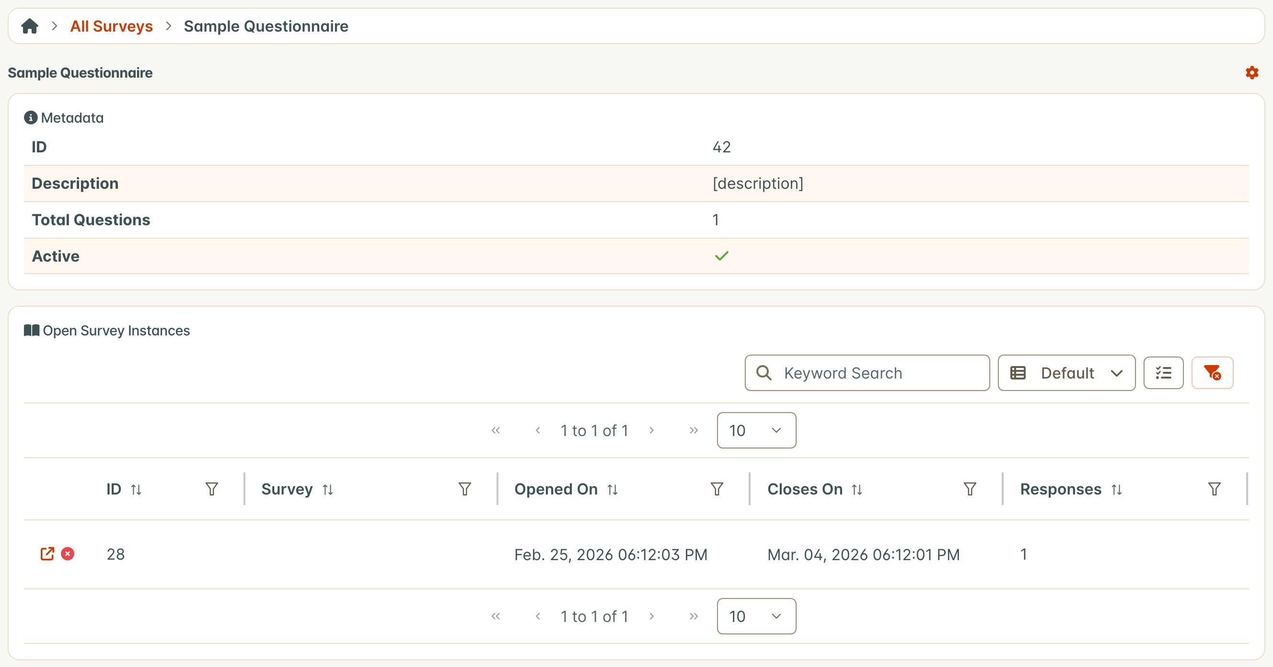Image resolution: width=1273 pixels, height=667 pixels.
Task: Select the Sample Questionnaire breadcrumb text
Action: pos(266,26)
